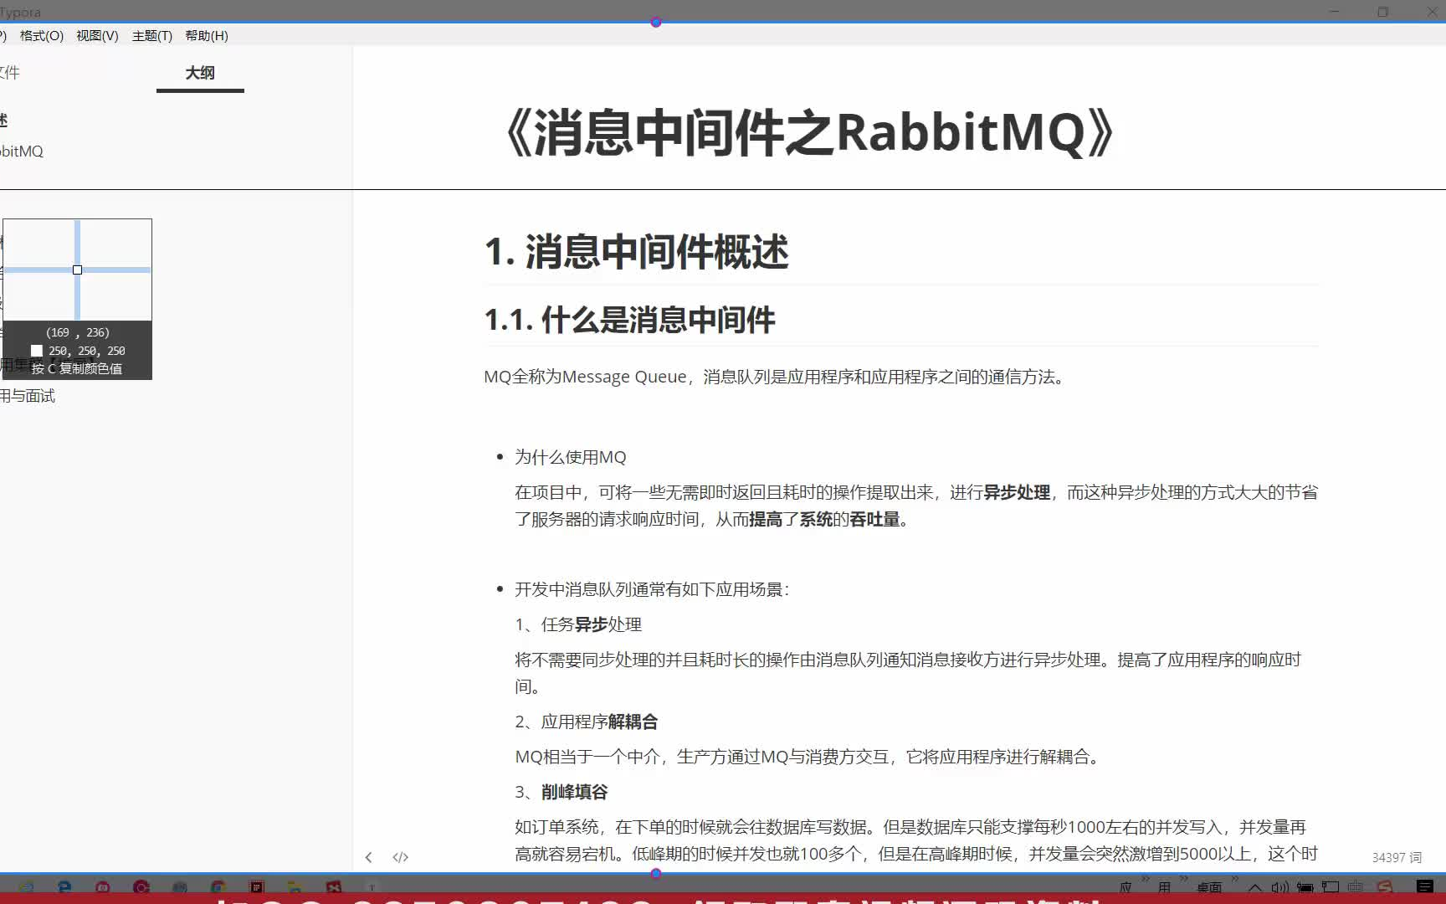This screenshot has width=1446, height=904.
Task: Collapse sidebar with the left chevron icon
Action: [x=368, y=857]
